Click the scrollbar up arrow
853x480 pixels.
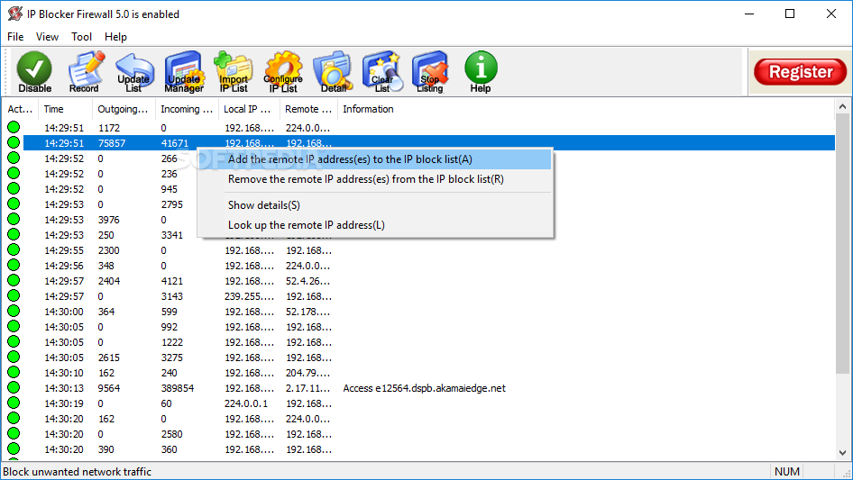(x=843, y=106)
